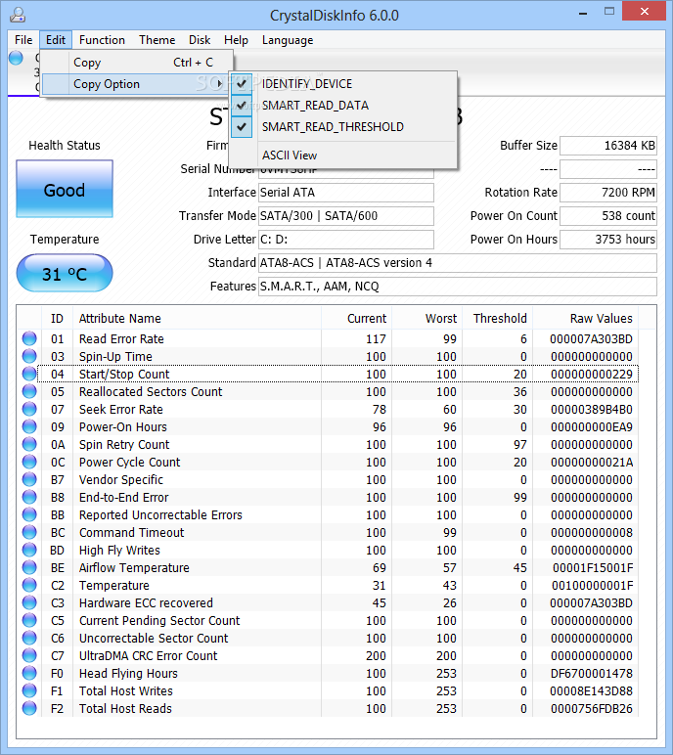The width and height of the screenshot is (673, 755).
Task: Click status orb for Hardware ECC recovered
Action: pos(29,602)
